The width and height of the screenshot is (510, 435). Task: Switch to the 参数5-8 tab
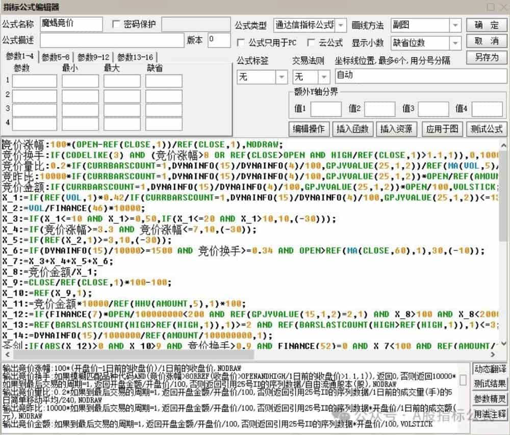(56, 57)
